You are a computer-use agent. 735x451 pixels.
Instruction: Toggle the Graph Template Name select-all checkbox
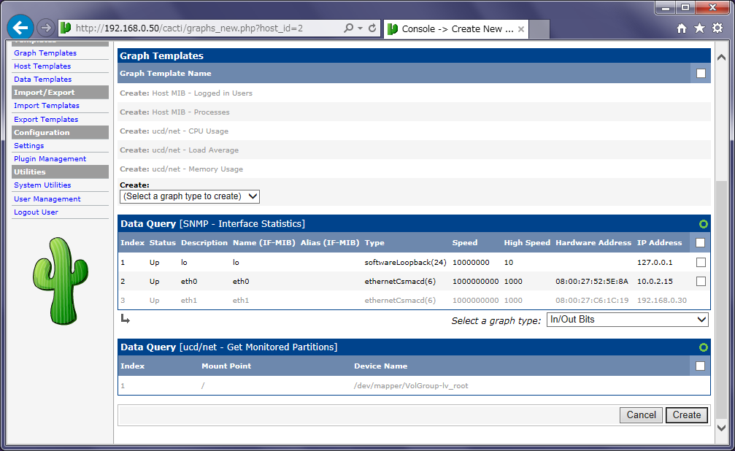pyautogui.click(x=701, y=73)
